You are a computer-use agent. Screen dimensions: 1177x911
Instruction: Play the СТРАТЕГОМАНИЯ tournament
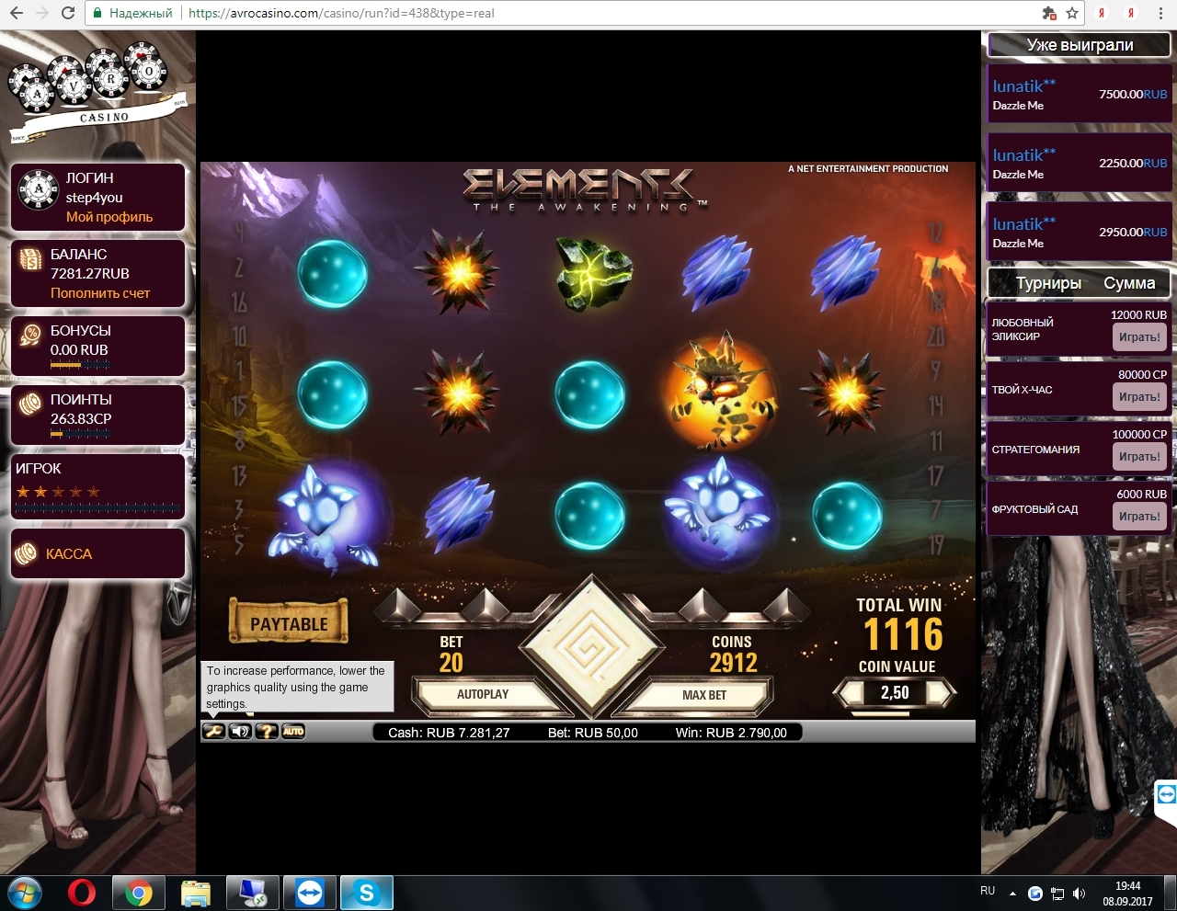(1139, 457)
